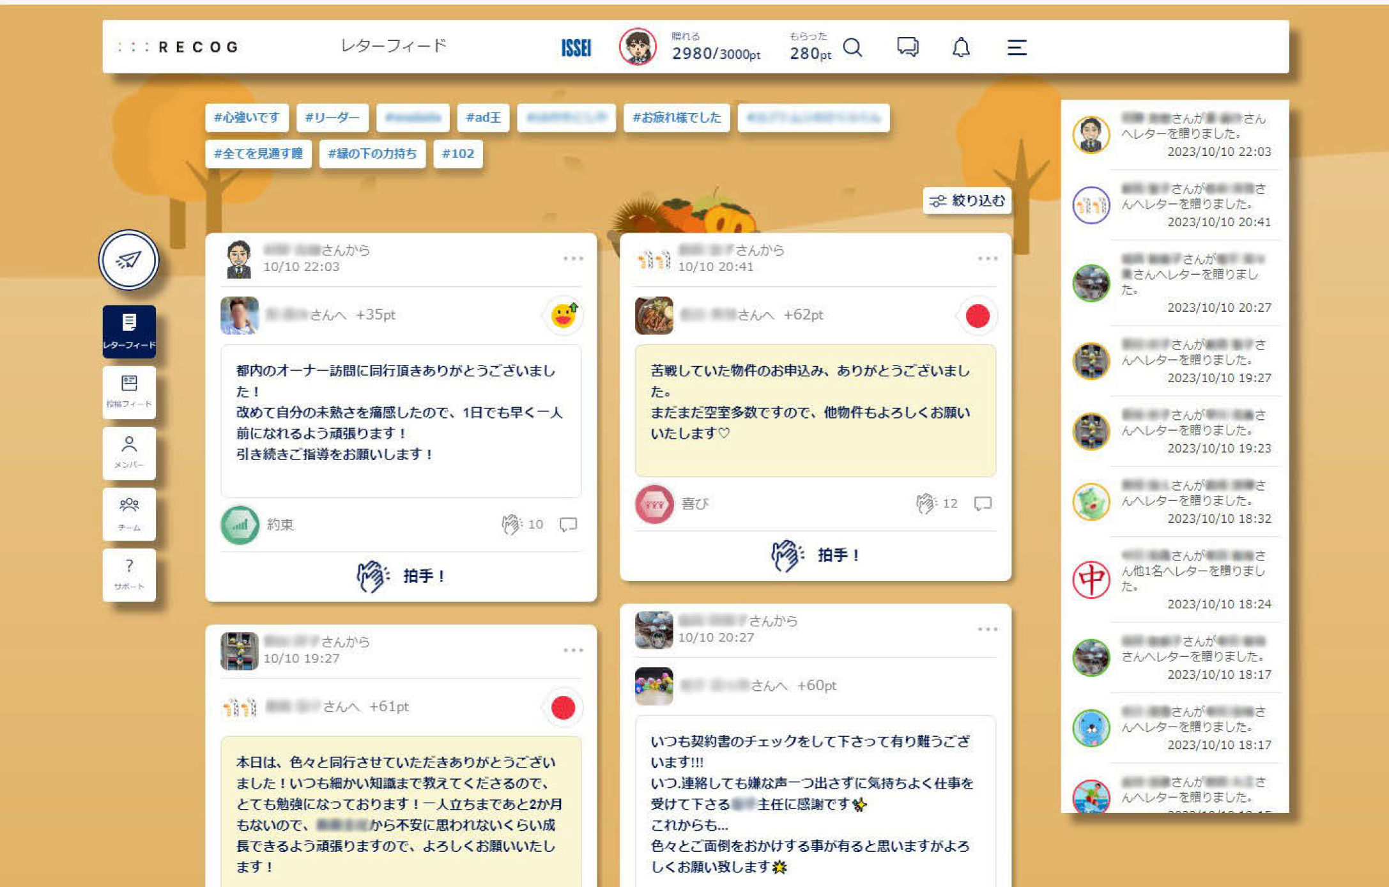Open the activity entry from 2023/10/10 19:23

pos(1174,431)
